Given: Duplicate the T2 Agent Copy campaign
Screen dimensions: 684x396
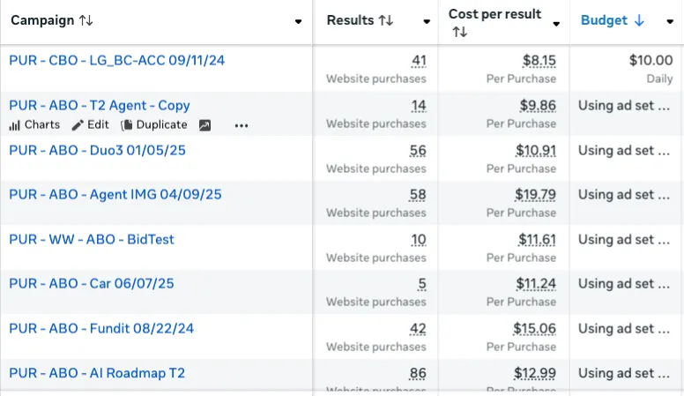Looking at the screenshot, I should pyautogui.click(x=154, y=125).
